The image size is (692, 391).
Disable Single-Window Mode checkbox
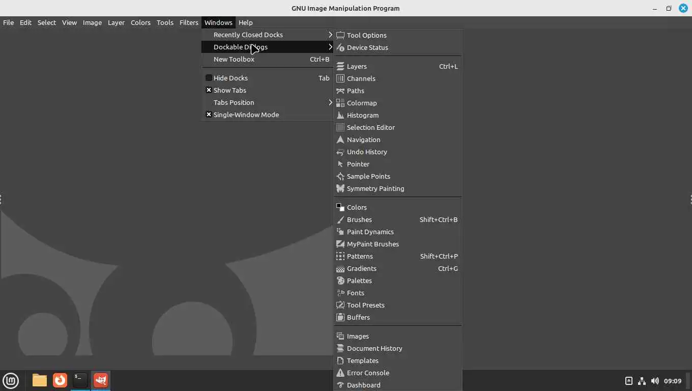(x=209, y=115)
